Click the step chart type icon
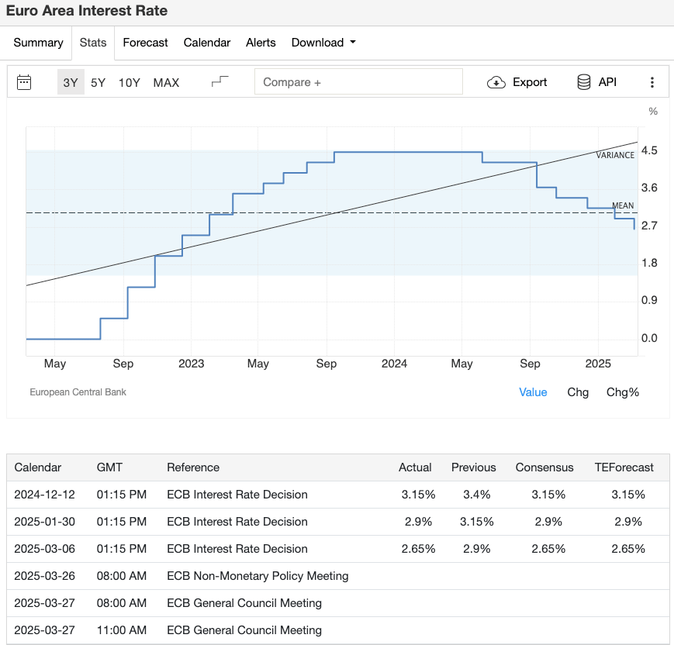 220,82
